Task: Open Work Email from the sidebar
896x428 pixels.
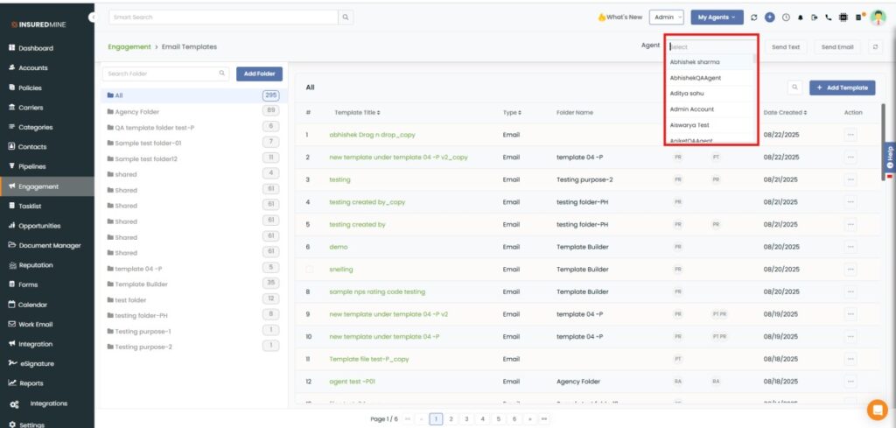Action: 31,325
